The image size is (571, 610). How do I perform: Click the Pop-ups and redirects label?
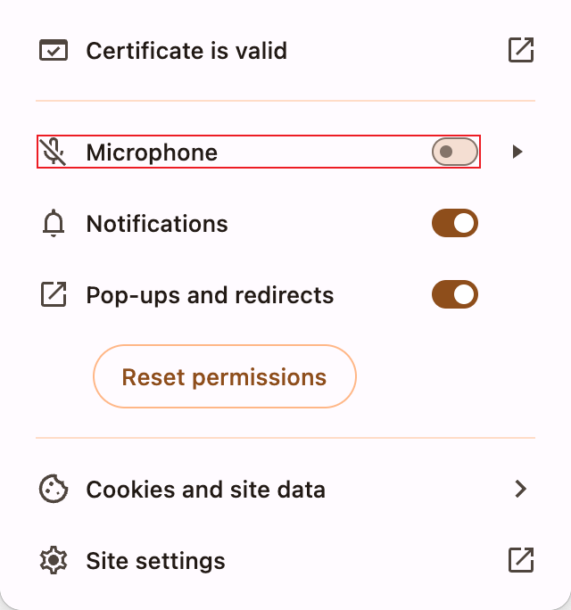(210, 295)
